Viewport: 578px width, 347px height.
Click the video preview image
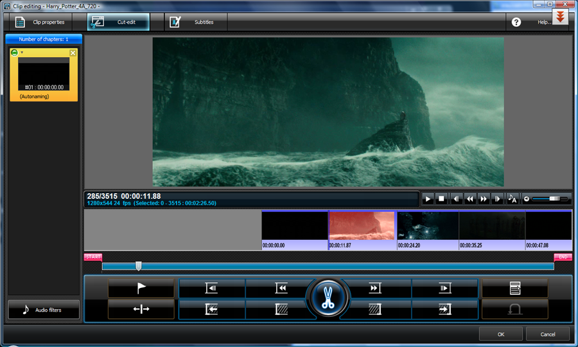328,112
